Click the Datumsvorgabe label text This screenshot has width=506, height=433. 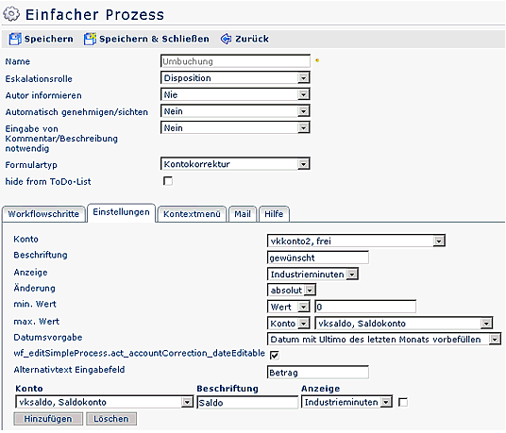coord(48,338)
